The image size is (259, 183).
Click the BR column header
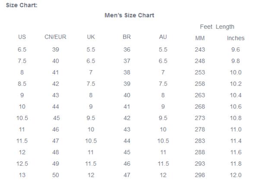click(126, 38)
